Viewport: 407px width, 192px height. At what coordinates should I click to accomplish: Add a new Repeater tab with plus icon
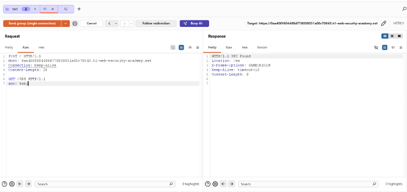(x=79, y=9)
